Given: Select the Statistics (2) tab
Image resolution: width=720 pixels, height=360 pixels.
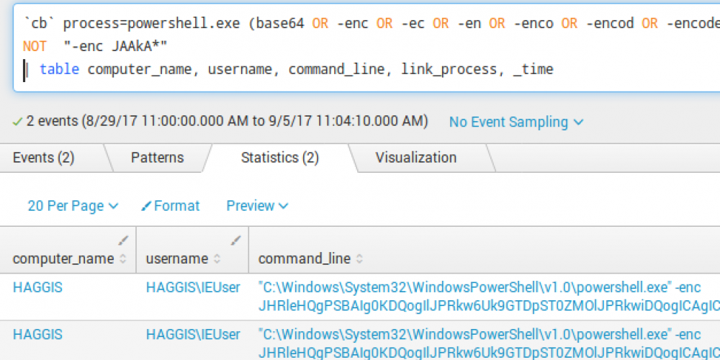Looking at the screenshot, I should click(279, 158).
